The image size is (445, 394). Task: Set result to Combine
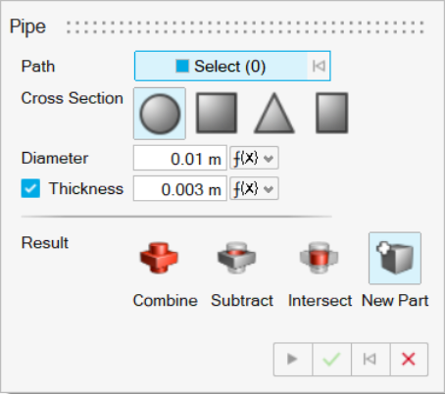(x=159, y=258)
